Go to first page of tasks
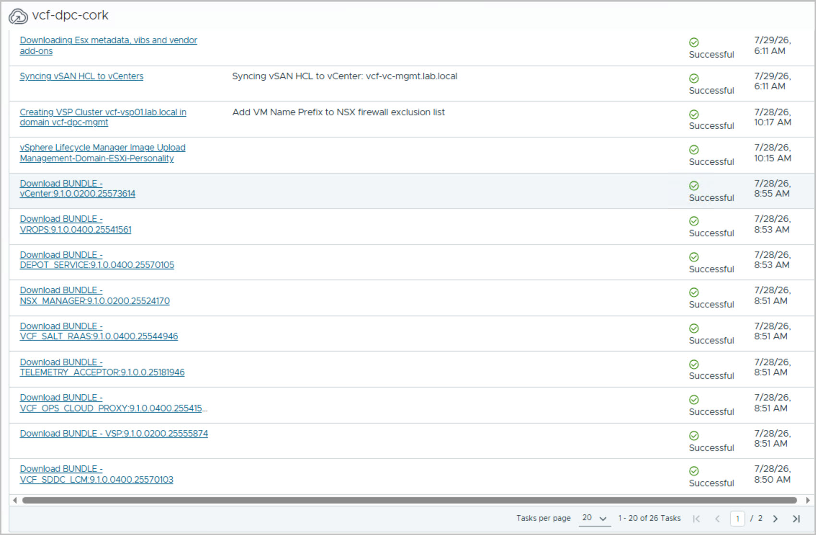 click(696, 519)
